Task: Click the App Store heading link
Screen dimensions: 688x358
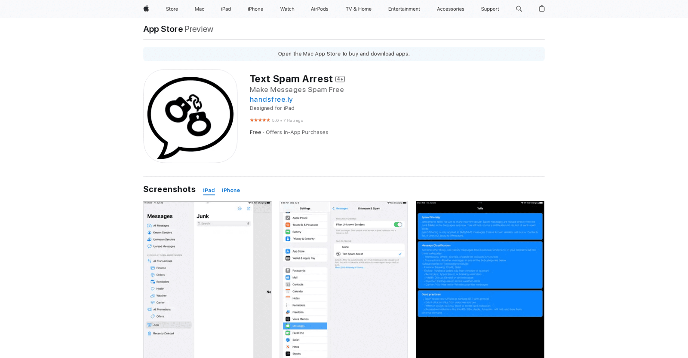Action: [x=163, y=29]
